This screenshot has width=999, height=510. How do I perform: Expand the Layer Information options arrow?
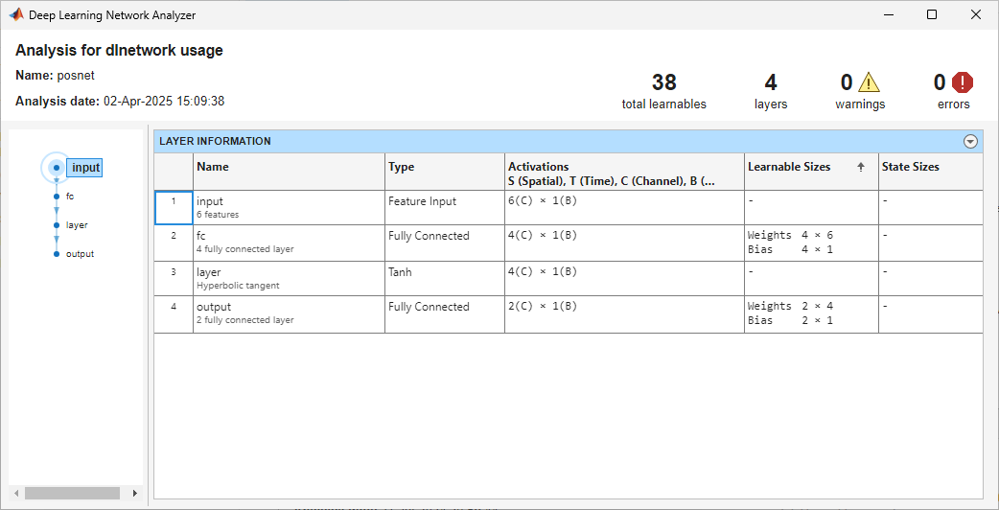coord(970,142)
